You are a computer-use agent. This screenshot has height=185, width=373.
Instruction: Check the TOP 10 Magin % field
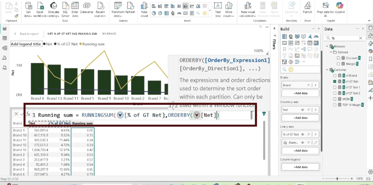(x=335, y=105)
